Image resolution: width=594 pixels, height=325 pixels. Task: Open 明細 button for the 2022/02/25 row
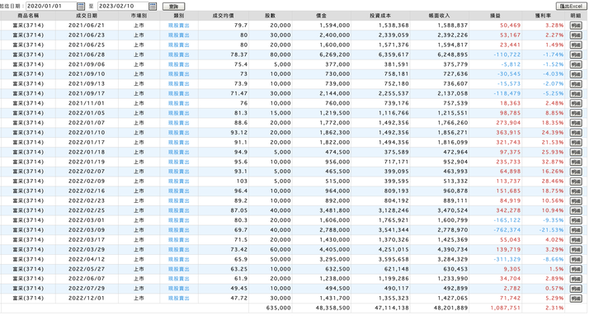576,210
